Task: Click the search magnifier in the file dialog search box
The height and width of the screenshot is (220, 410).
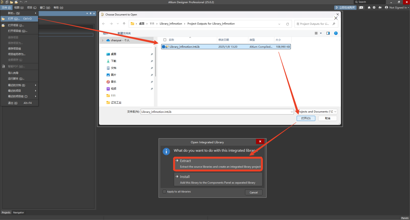Action: coord(334,24)
